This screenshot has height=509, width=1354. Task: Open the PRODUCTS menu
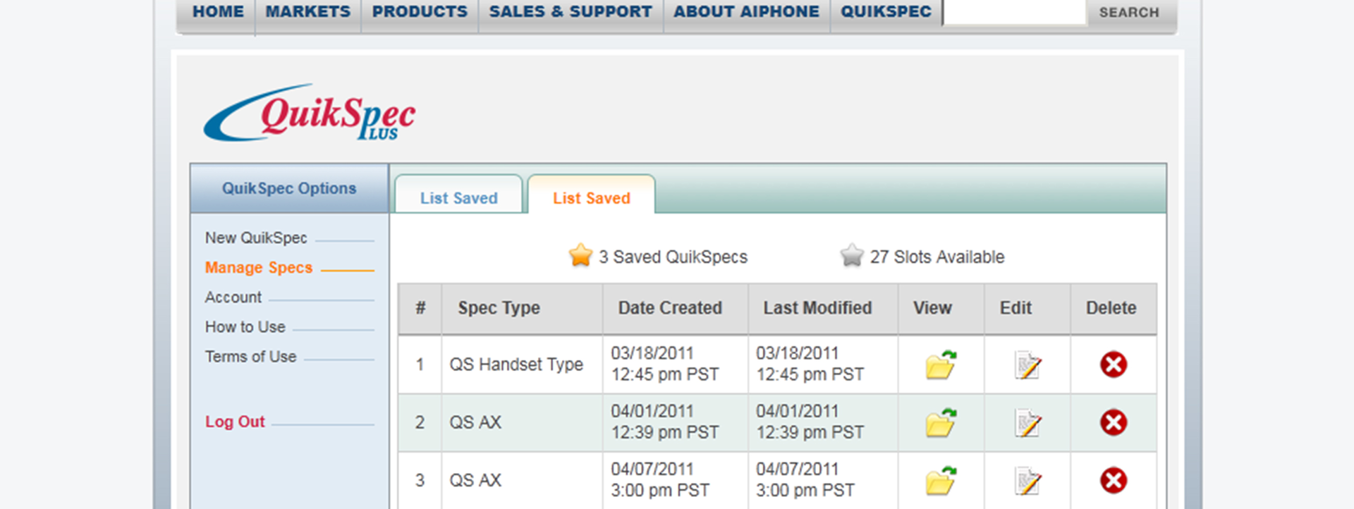(x=420, y=12)
